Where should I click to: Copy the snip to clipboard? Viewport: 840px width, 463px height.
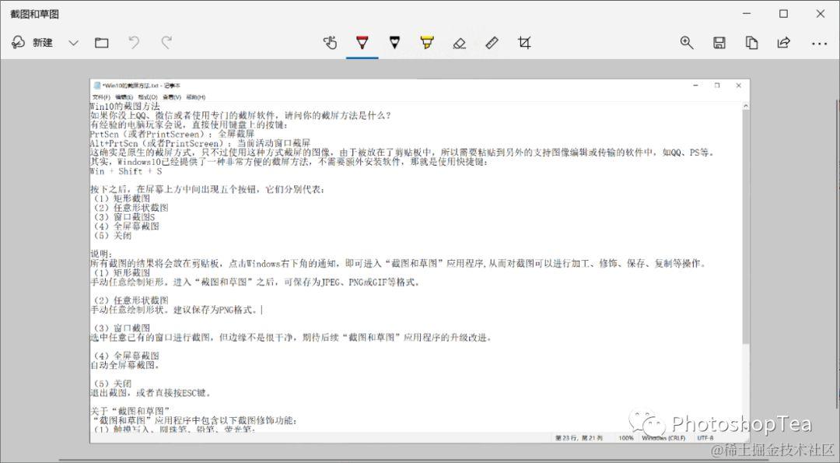(751, 43)
